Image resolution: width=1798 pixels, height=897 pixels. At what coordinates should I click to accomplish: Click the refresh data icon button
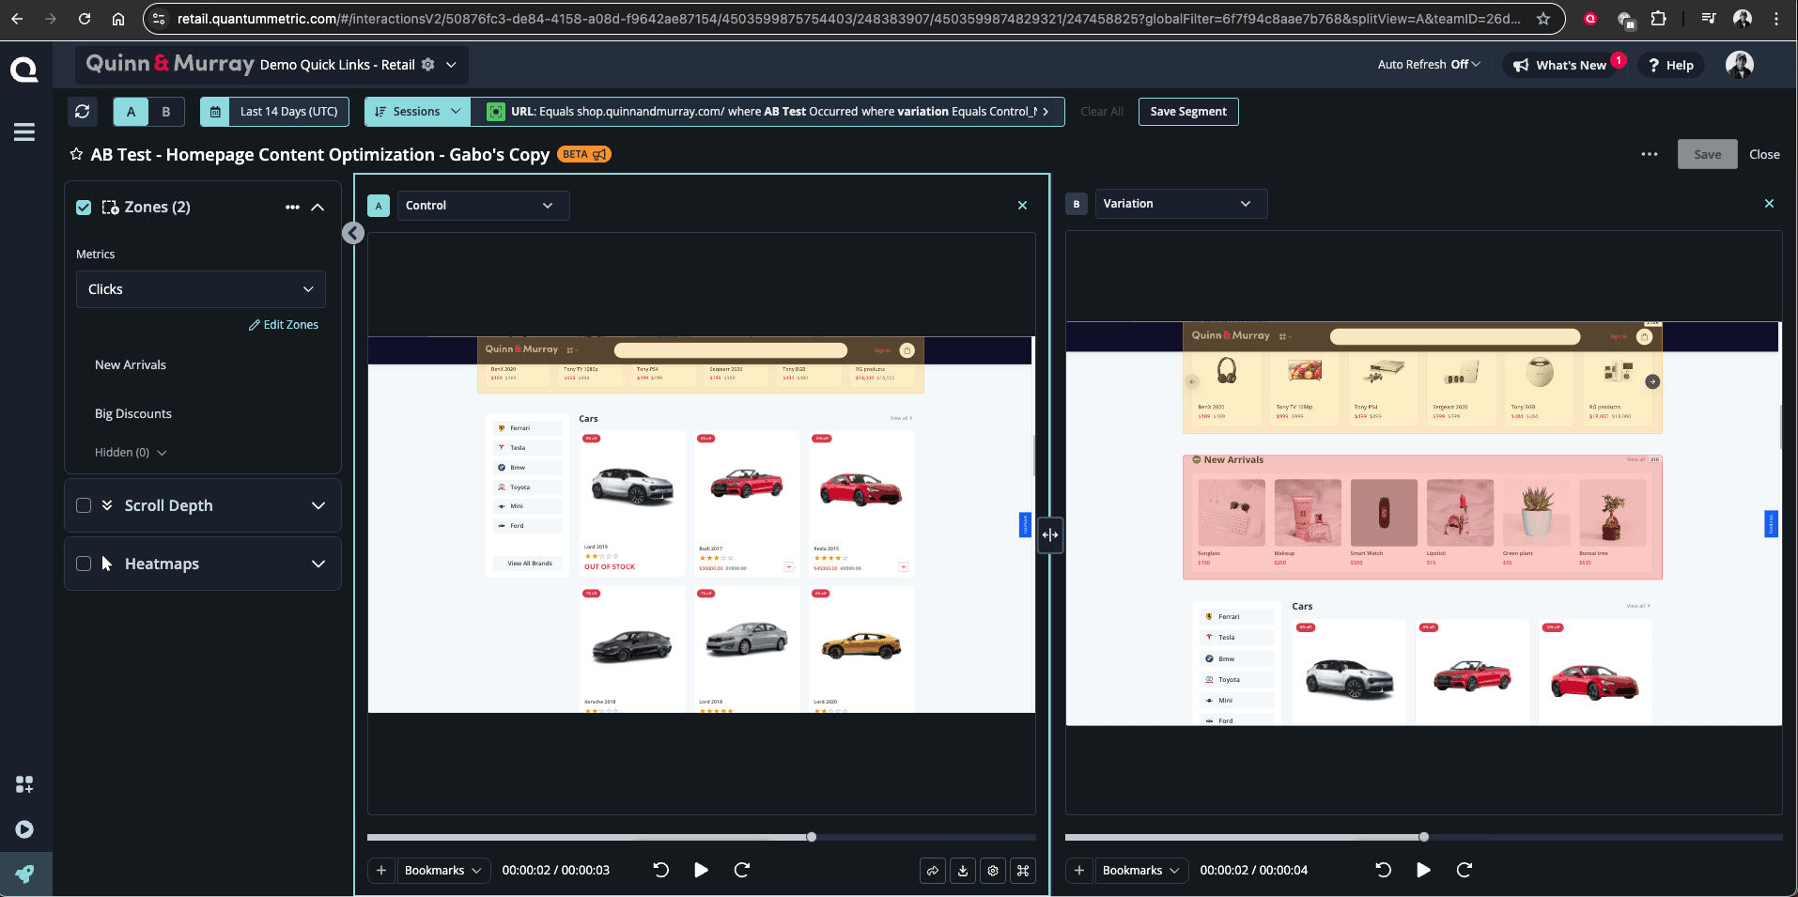coord(83,112)
